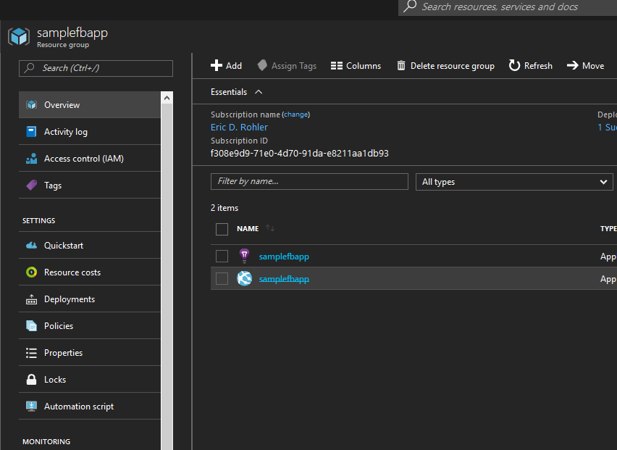The height and width of the screenshot is (450, 617).
Task: Focus the Filter by name input field
Action: (x=309, y=181)
